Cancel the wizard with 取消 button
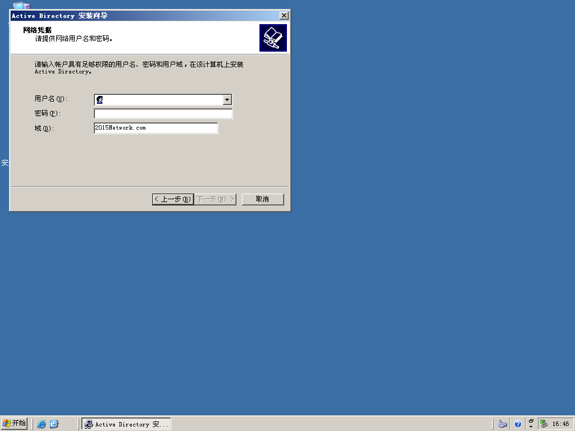Viewport: 575px width, 431px height. [263, 199]
